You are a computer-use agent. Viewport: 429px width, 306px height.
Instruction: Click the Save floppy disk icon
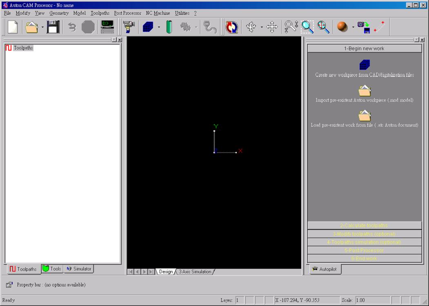click(x=53, y=27)
